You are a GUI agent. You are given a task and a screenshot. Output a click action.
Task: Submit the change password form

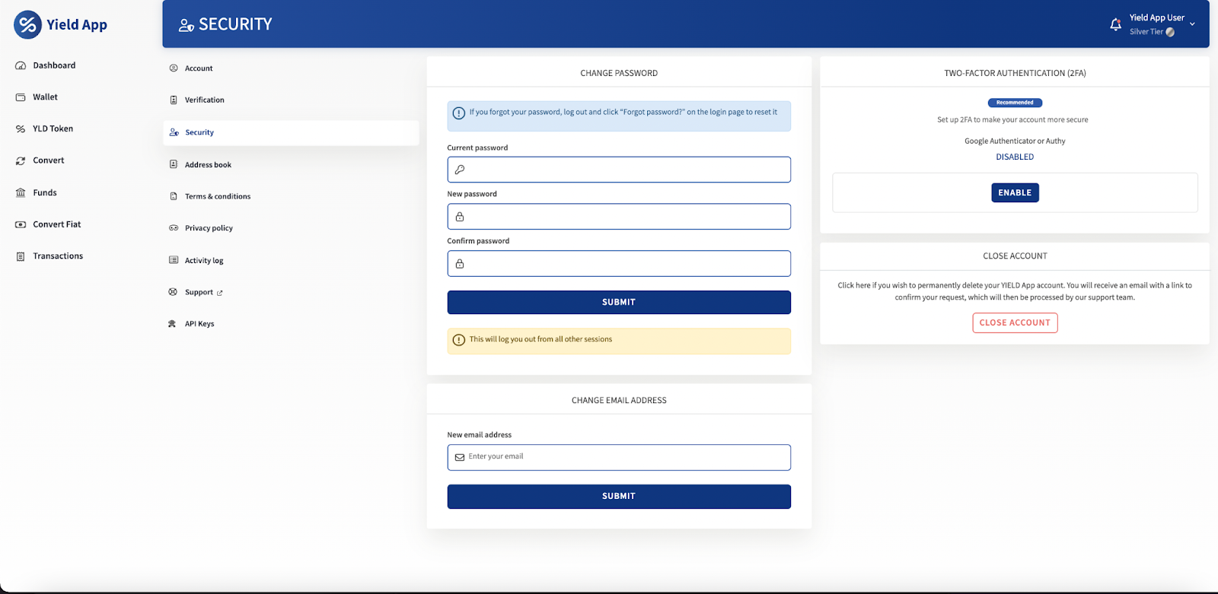619,302
